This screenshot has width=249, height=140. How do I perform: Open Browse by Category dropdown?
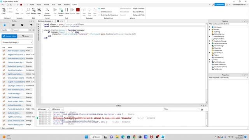tap(17, 42)
